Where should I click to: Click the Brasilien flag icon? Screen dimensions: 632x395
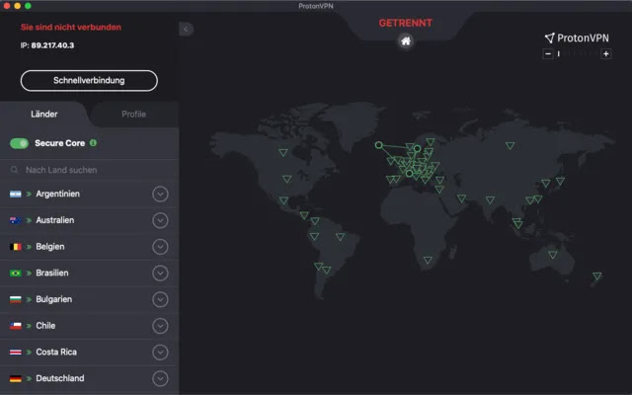point(16,274)
